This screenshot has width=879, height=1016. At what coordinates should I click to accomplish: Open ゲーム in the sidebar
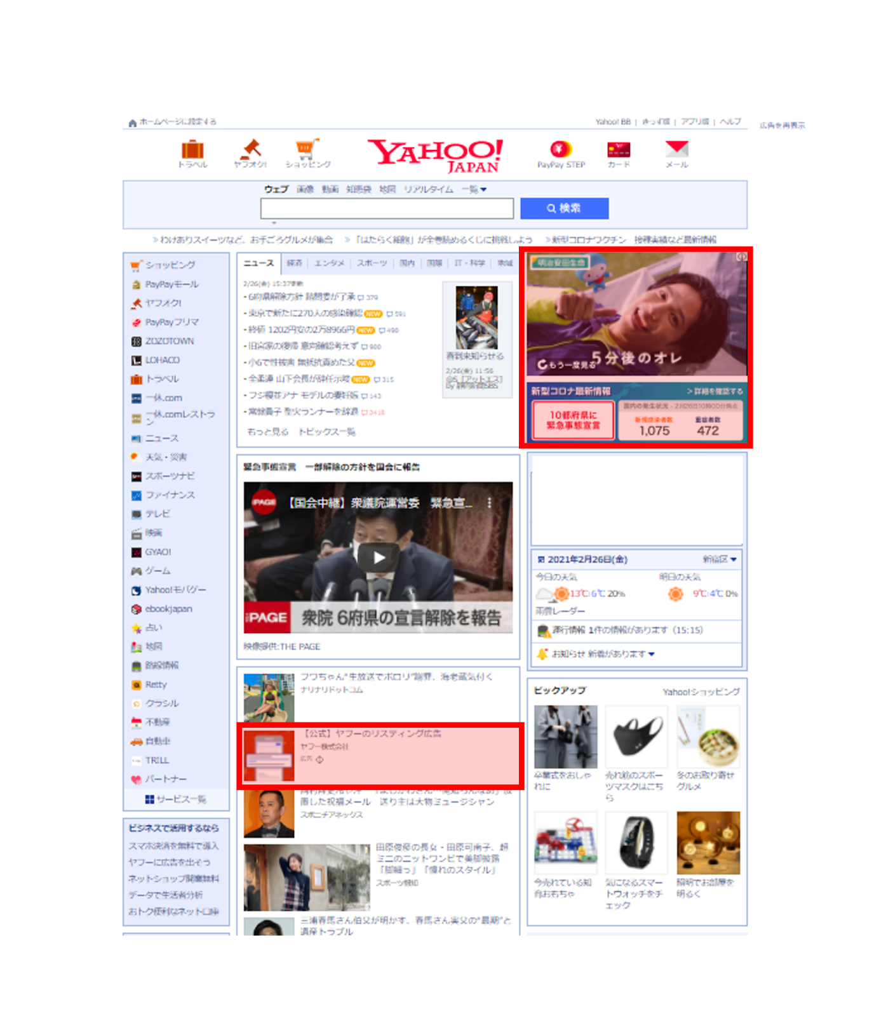[x=157, y=571]
